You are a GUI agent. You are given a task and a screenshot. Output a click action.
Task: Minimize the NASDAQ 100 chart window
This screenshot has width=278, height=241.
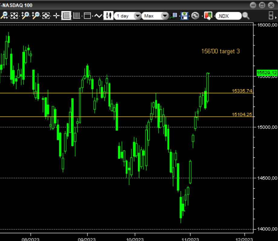tap(253, 5)
